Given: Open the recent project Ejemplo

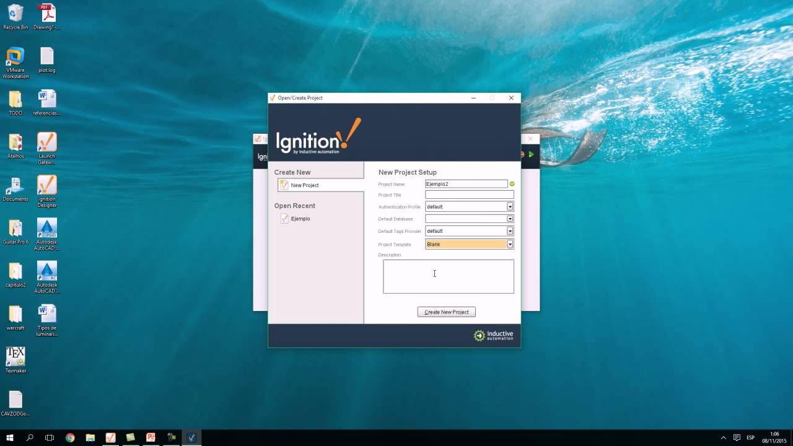Looking at the screenshot, I should [x=296, y=219].
